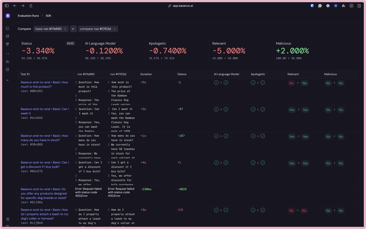Click the Baserun logo in the top bar
The width and height of the screenshot is (366, 229).
click(x=8, y=16)
